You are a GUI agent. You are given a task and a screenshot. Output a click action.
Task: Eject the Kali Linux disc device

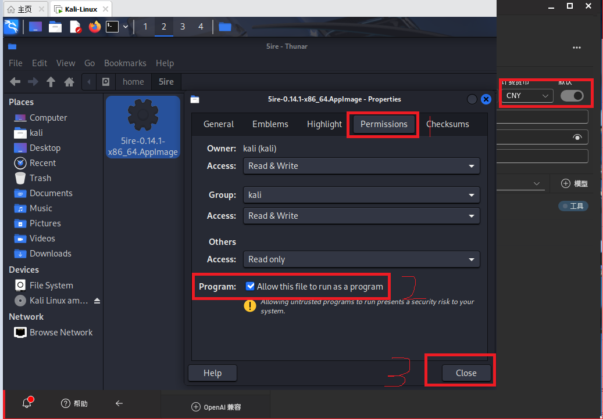click(x=97, y=301)
